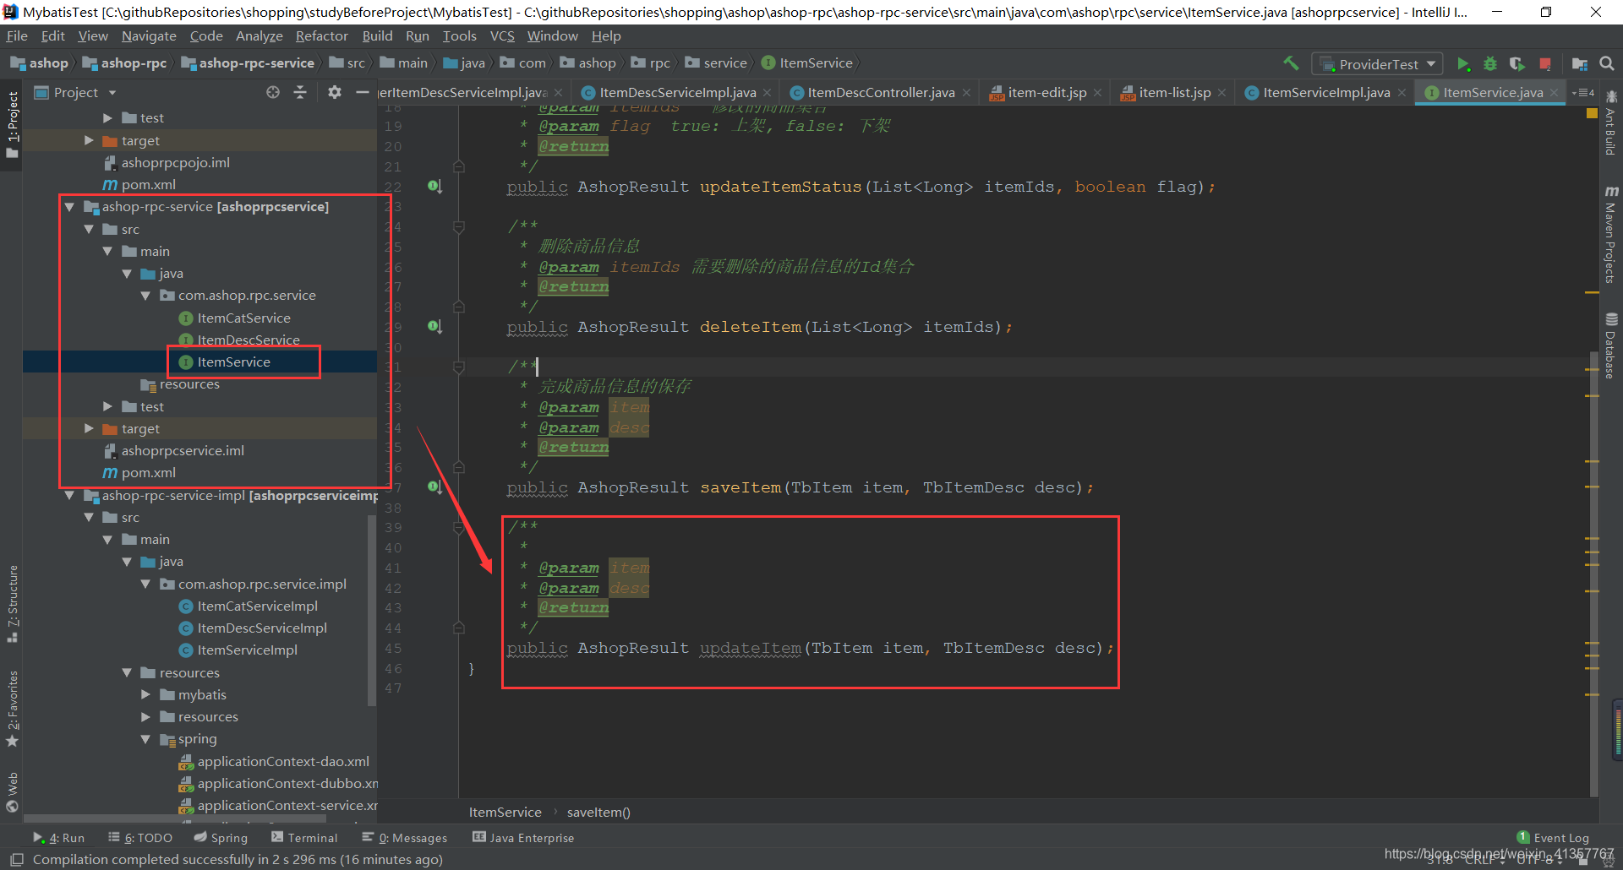Open the Structure tool window
The width and height of the screenshot is (1623, 870).
[x=13, y=603]
